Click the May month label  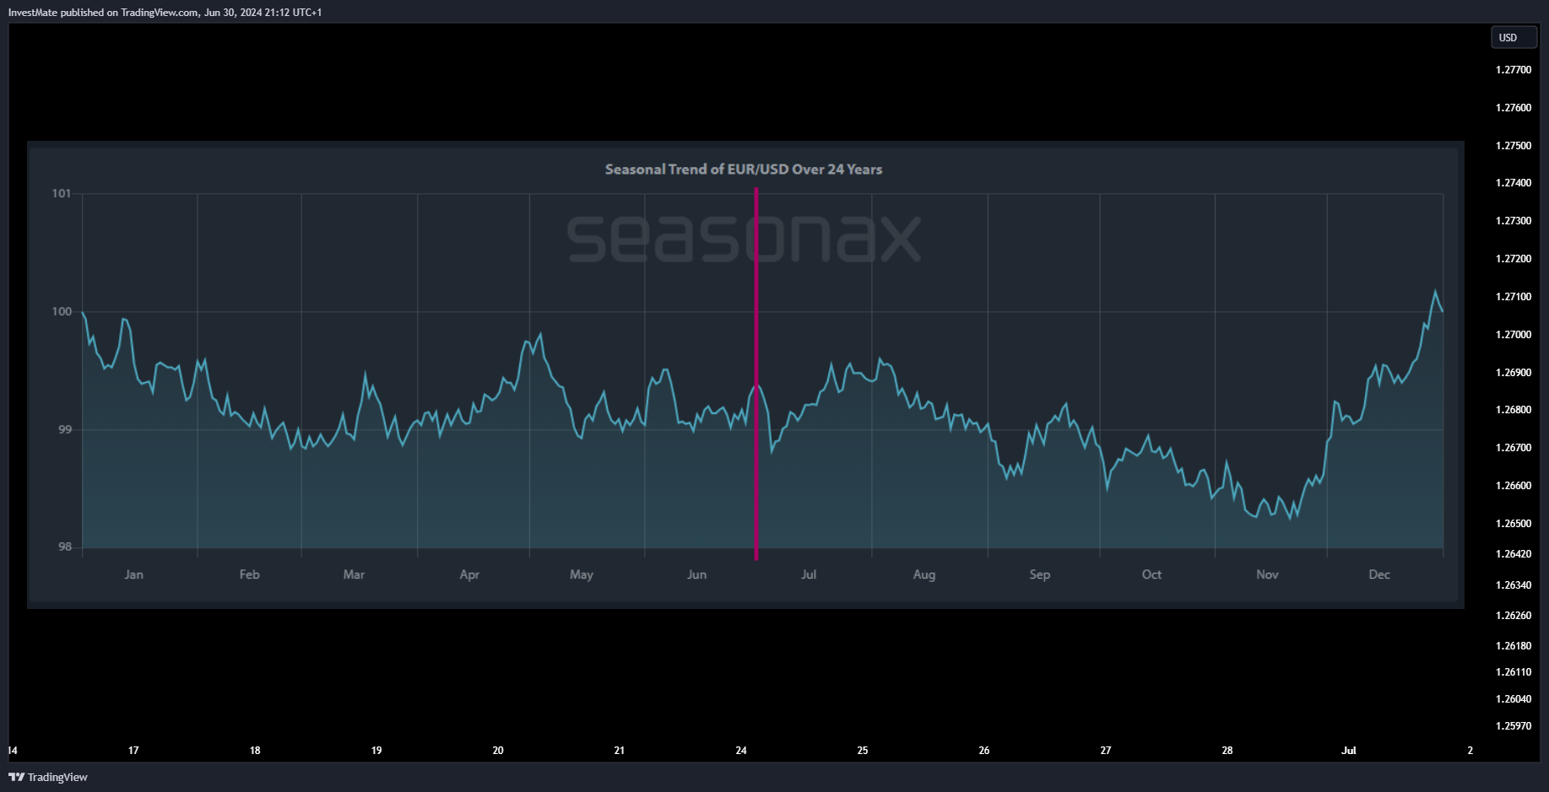click(x=582, y=574)
